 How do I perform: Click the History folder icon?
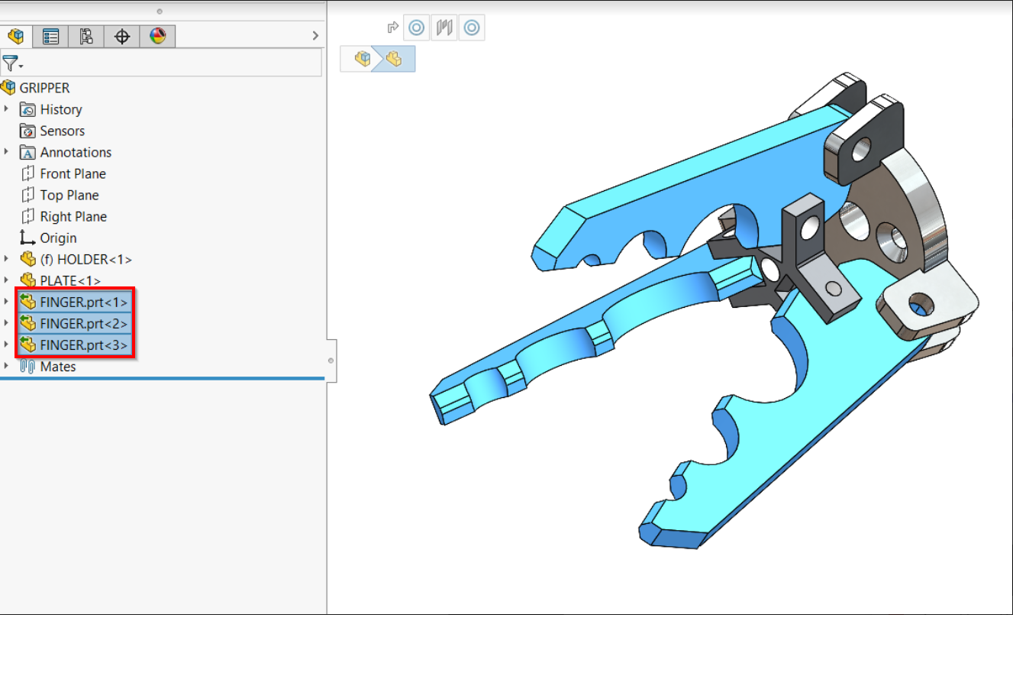click(28, 109)
